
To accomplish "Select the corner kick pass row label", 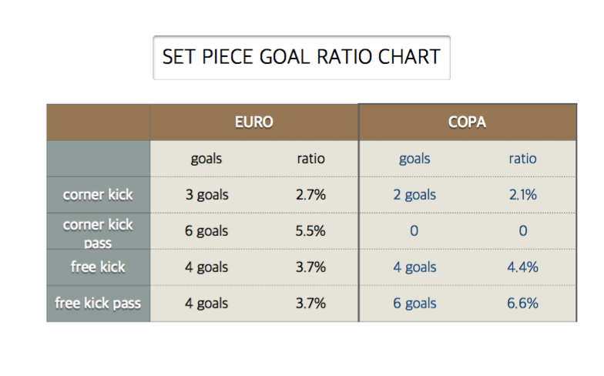I will 99,231.
